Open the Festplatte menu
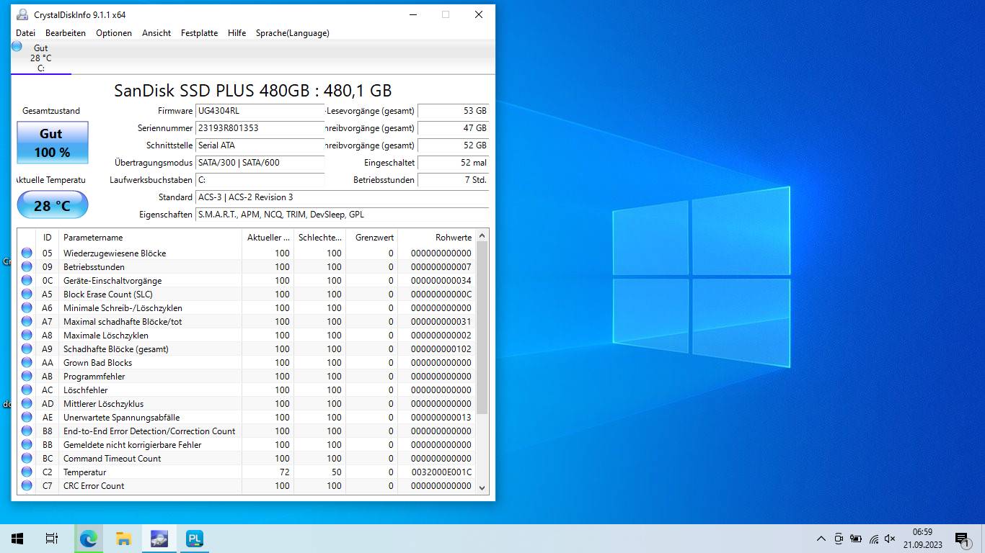The height and width of the screenshot is (553, 985). tap(199, 33)
